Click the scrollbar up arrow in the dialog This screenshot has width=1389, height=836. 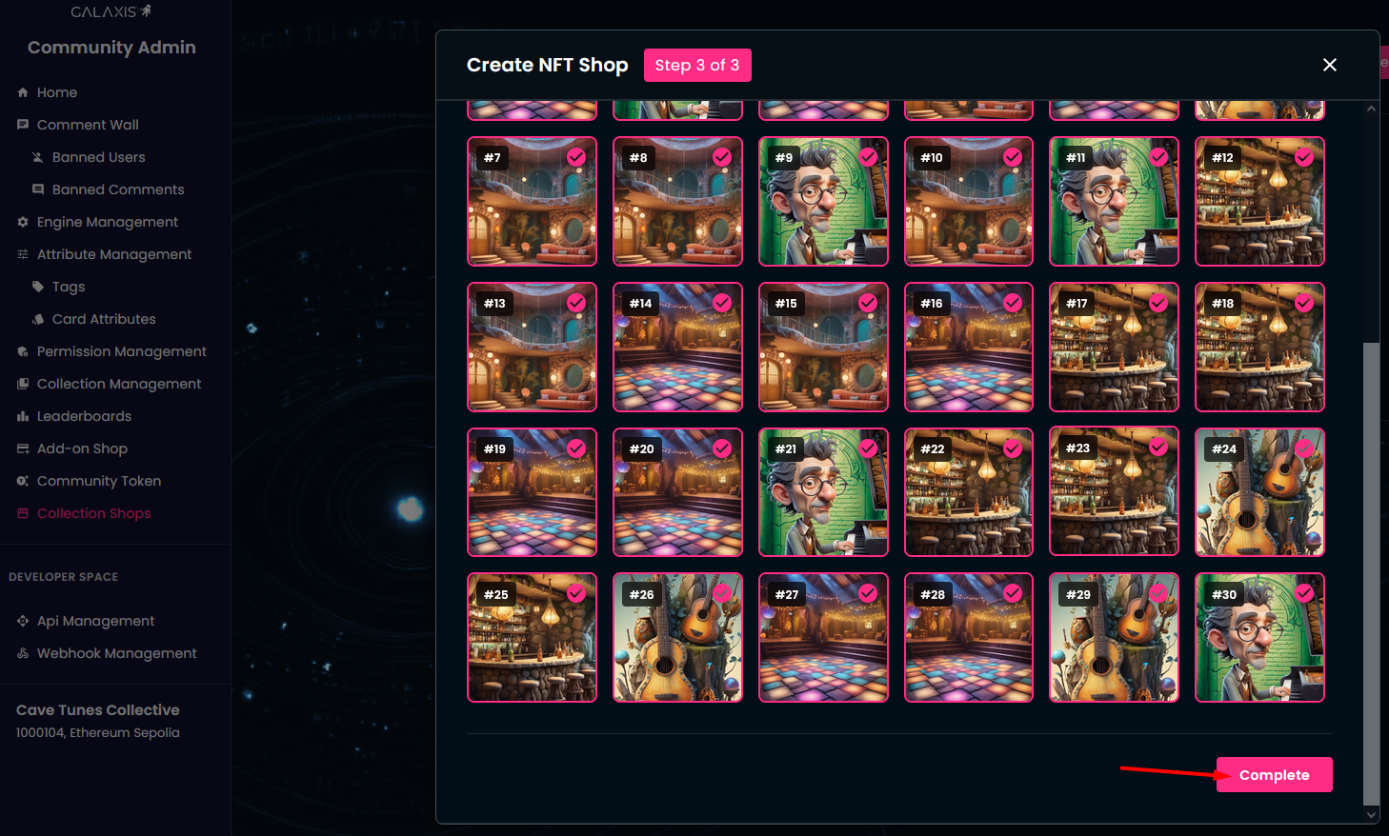[x=1372, y=109]
